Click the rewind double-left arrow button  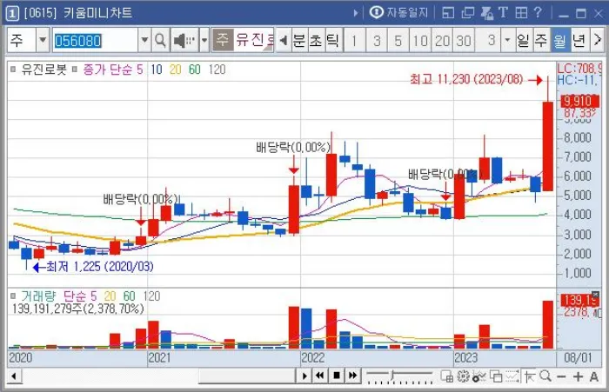[x=319, y=375]
